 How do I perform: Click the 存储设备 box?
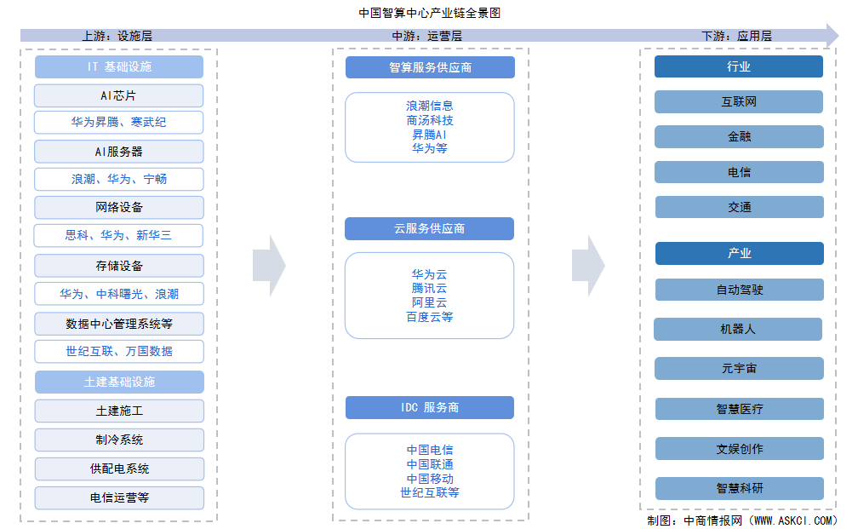click(119, 266)
